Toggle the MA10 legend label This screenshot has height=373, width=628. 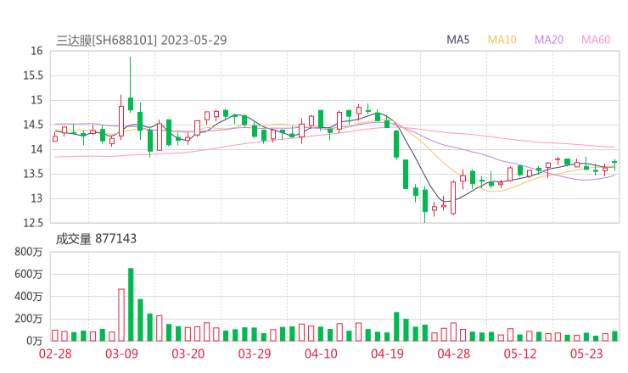coord(502,40)
